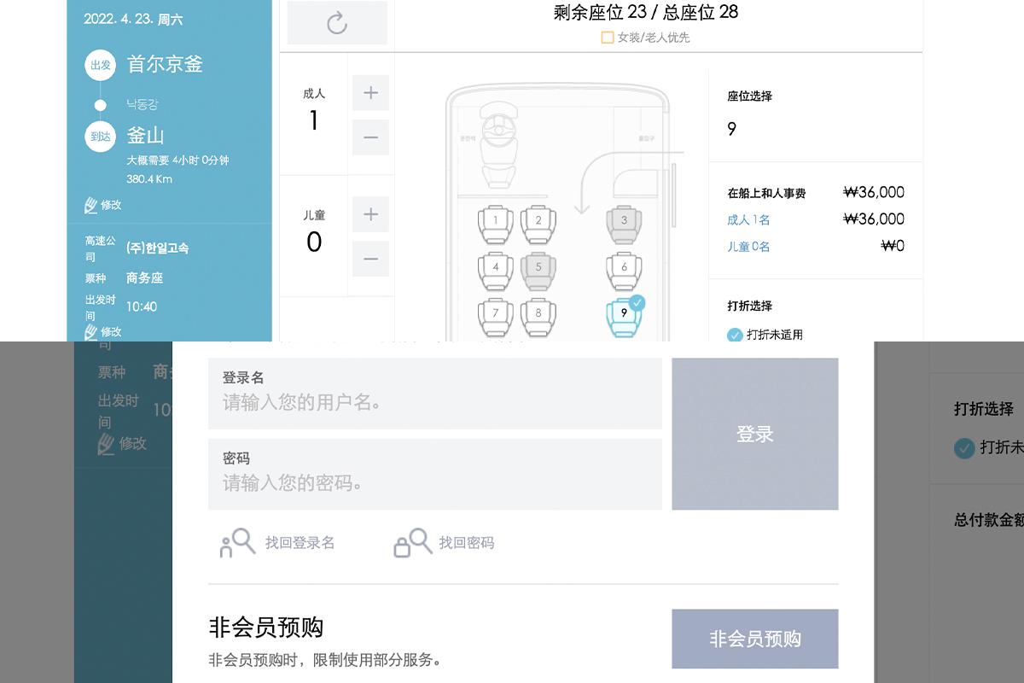Select seat number 6
Viewport: 1024px width, 683px height.
624,271
